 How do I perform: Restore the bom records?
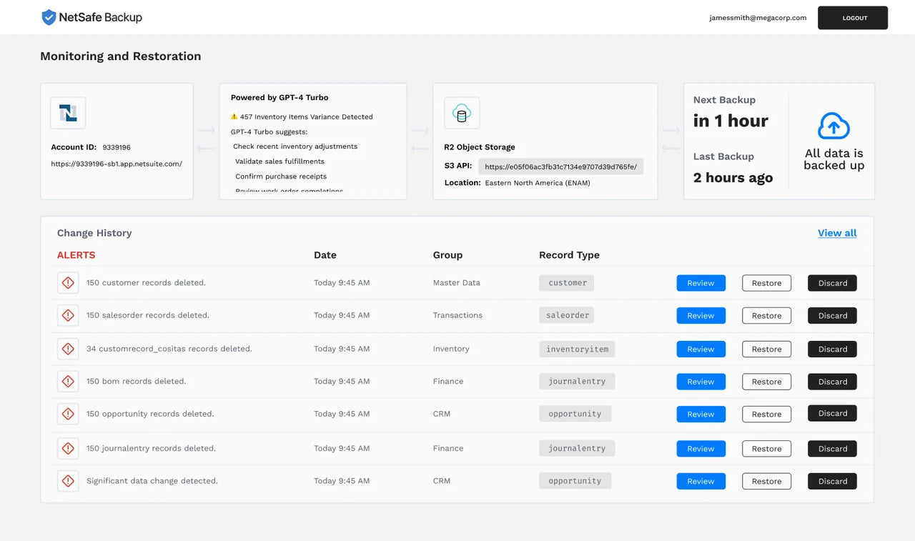[766, 382]
